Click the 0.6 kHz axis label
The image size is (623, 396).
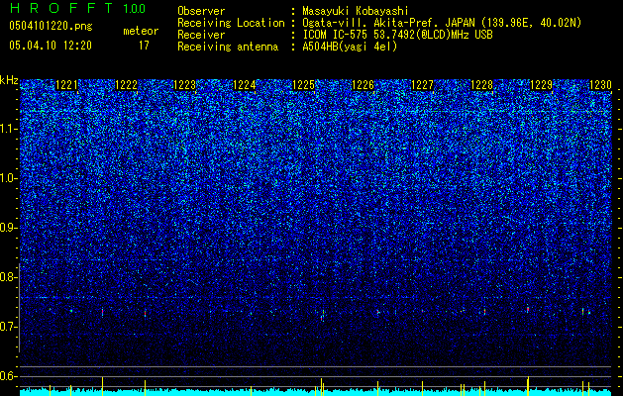(9, 376)
